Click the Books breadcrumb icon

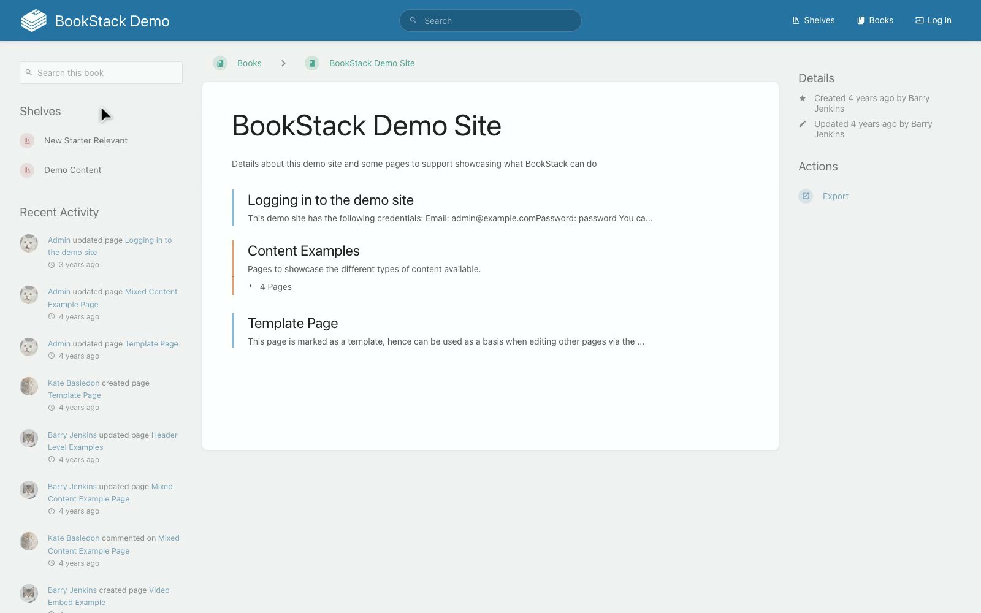coord(220,63)
